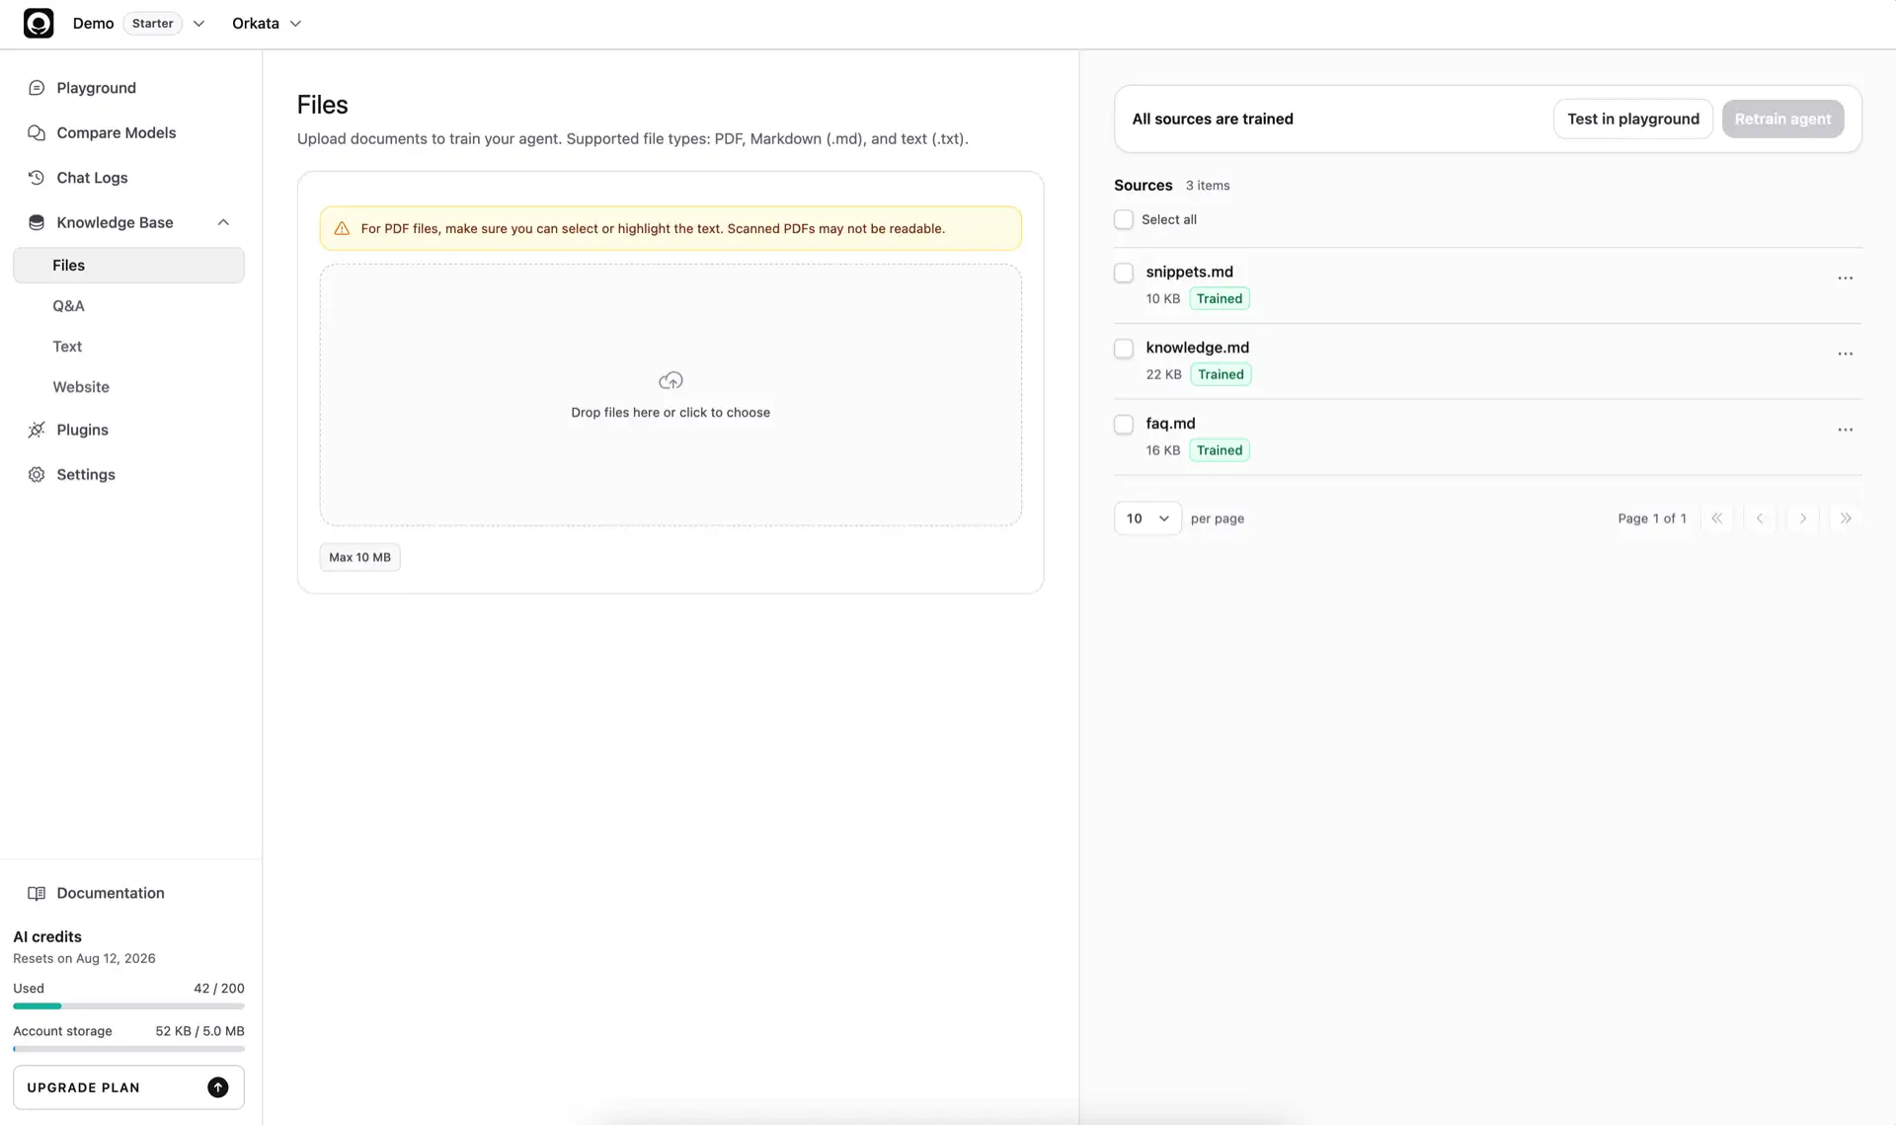1896x1125 pixels.
Task: Click the 3 items count label
Action: click(x=1208, y=186)
